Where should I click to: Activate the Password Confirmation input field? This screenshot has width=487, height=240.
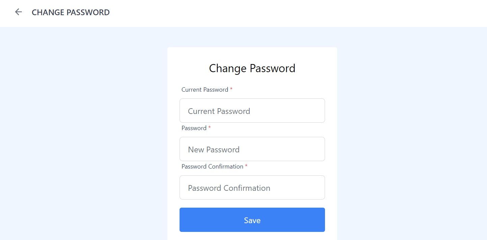coord(252,187)
